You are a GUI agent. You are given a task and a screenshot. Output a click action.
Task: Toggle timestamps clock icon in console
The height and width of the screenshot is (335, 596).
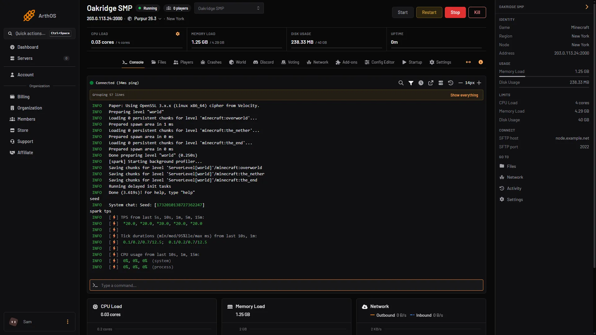click(421, 83)
